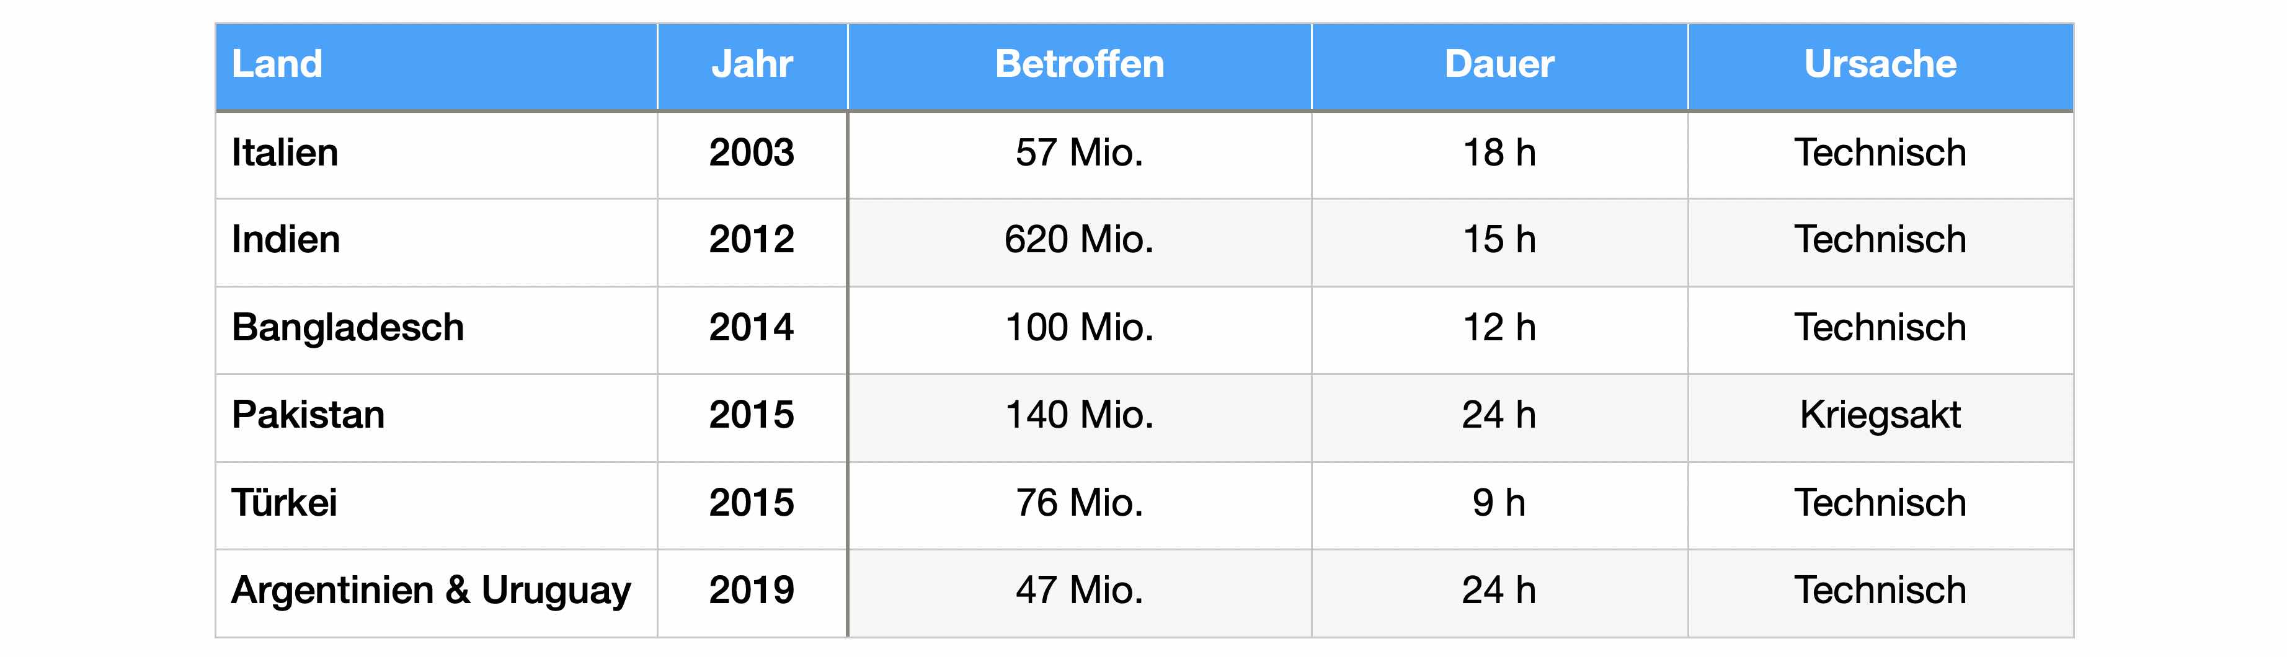Click the Dauer column header
Viewport: 2287px width, 657px height.
coord(1499,66)
